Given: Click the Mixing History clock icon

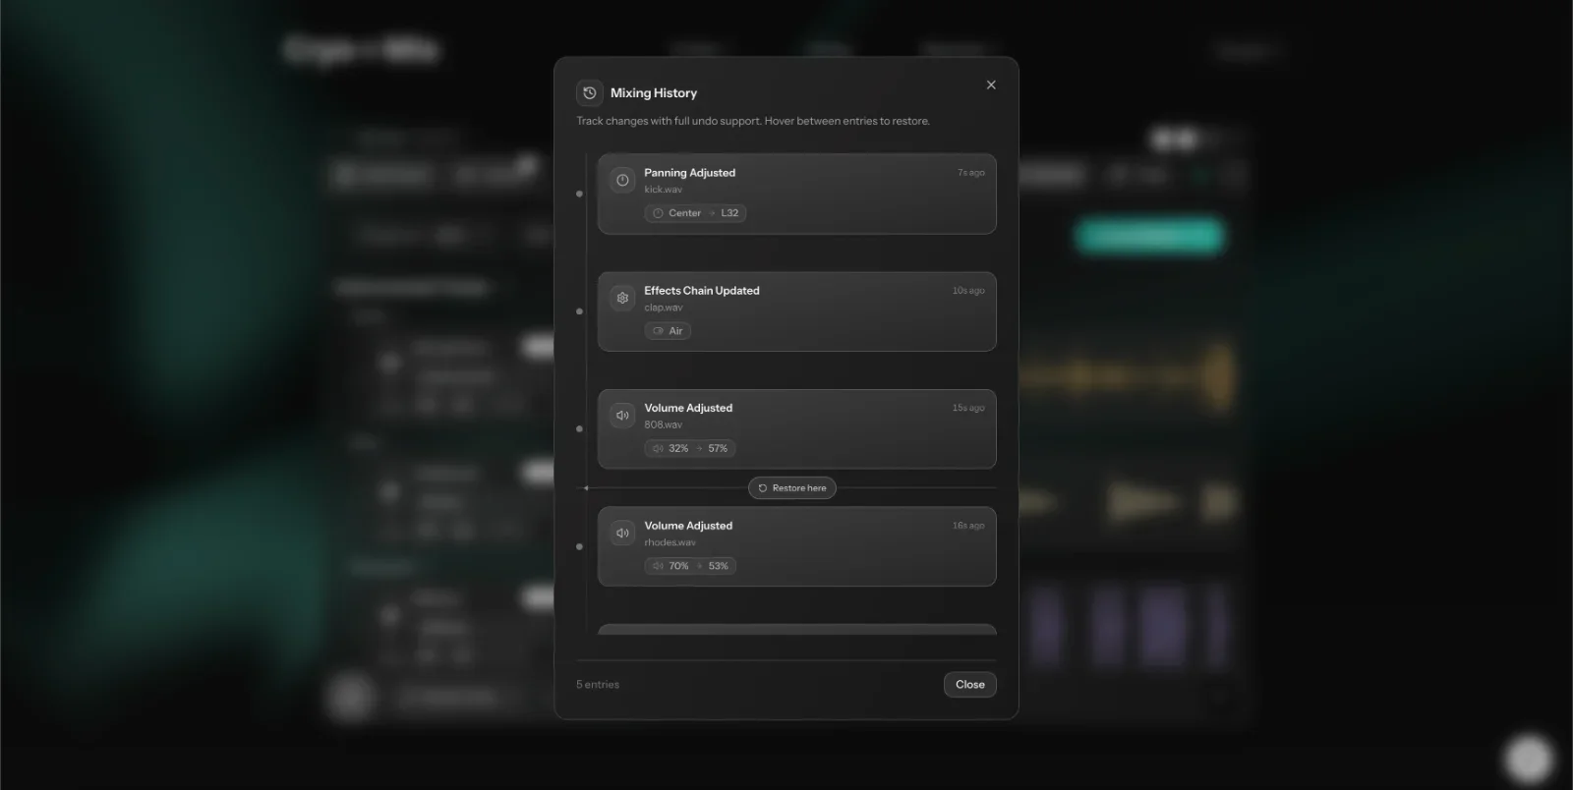Looking at the screenshot, I should pyautogui.click(x=590, y=93).
